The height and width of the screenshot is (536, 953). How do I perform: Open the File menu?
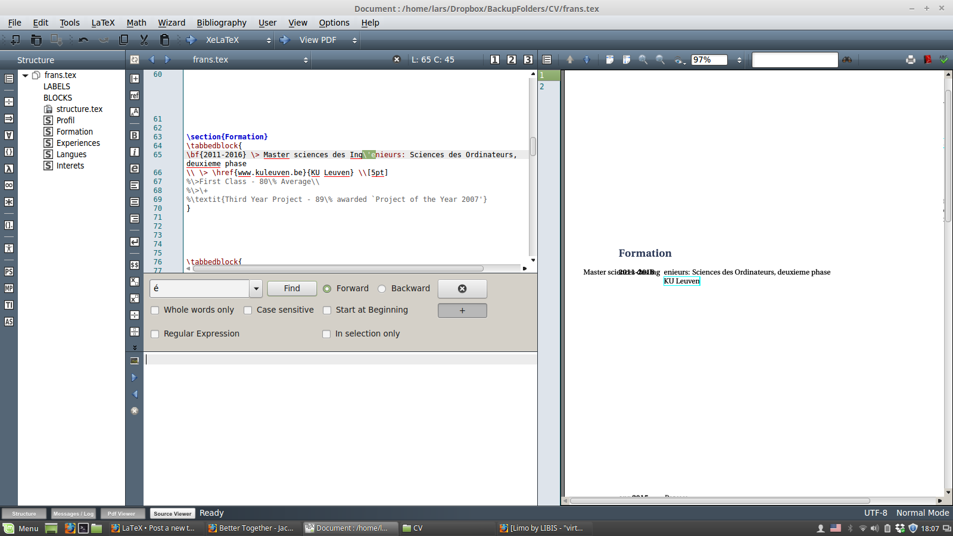point(14,23)
